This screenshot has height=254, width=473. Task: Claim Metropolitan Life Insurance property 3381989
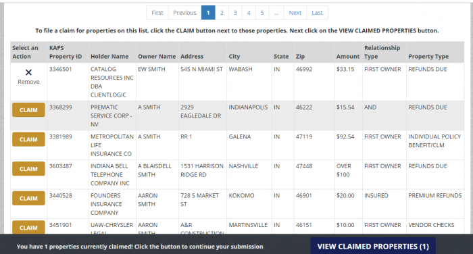tap(28, 139)
